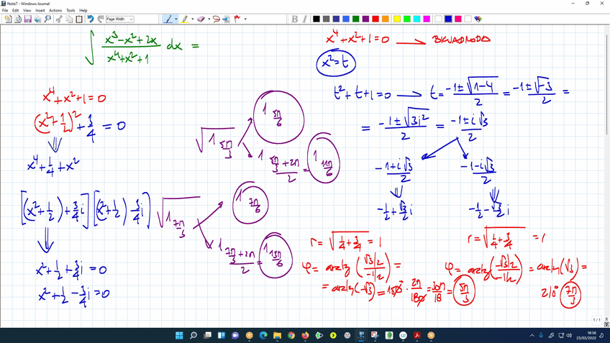The width and height of the screenshot is (610, 343).
Task: Expand the Pen tool options arrow
Action: [176, 19]
